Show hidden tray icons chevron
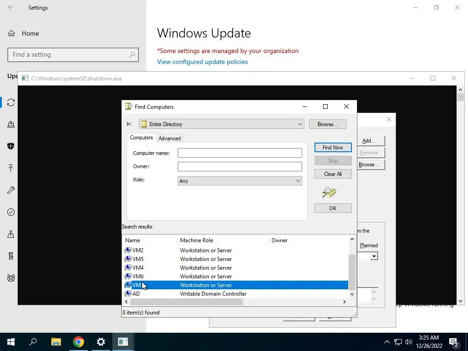The width and height of the screenshot is (468, 351). (x=387, y=342)
